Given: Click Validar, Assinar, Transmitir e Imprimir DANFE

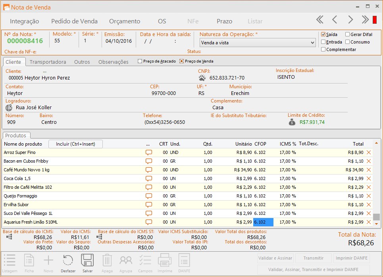Looking at the screenshot, I should pyautogui.click(x=314, y=270).
